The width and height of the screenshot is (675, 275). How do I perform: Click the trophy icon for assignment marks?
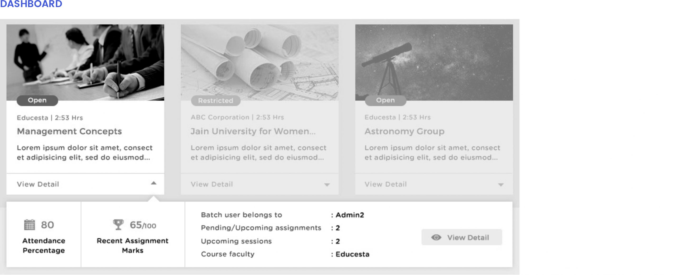pos(118,225)
